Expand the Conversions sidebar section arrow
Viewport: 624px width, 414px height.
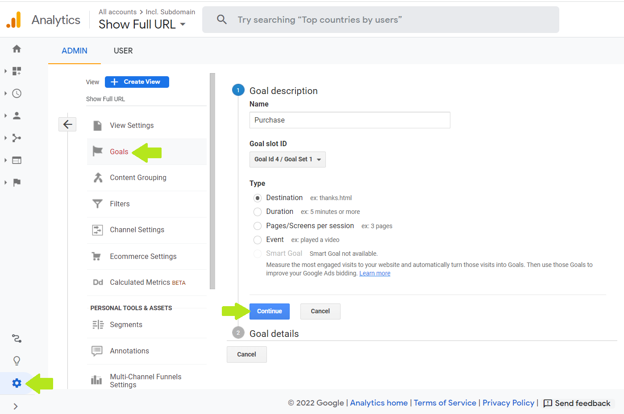[5, 182]
